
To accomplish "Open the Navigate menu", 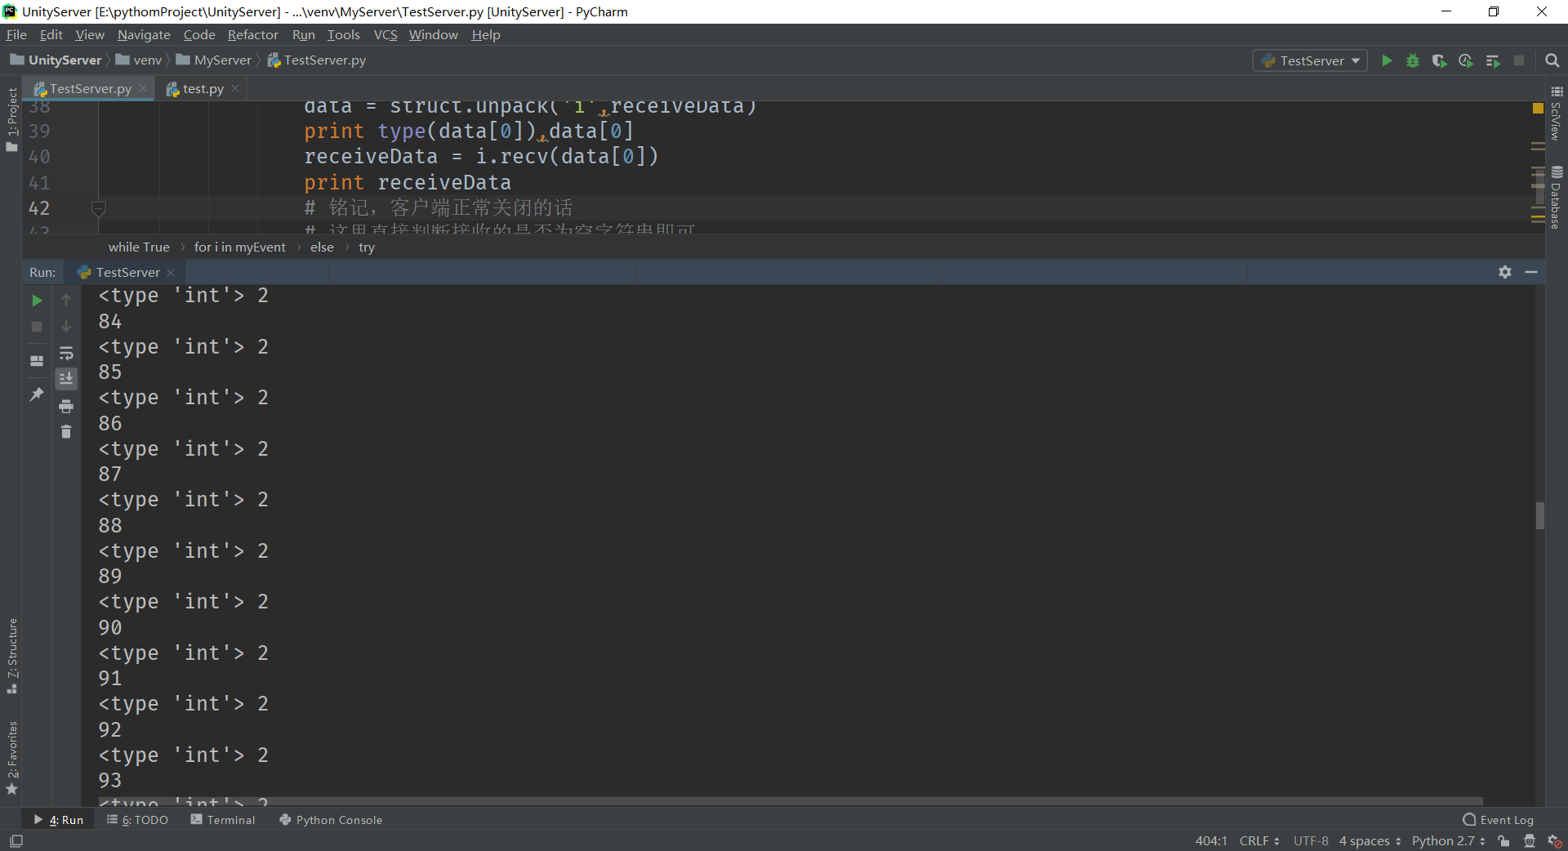I will [x=144, y=35].
